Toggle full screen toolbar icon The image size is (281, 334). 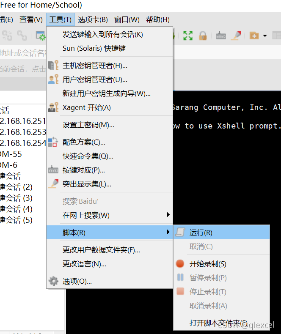click(188, 36)
